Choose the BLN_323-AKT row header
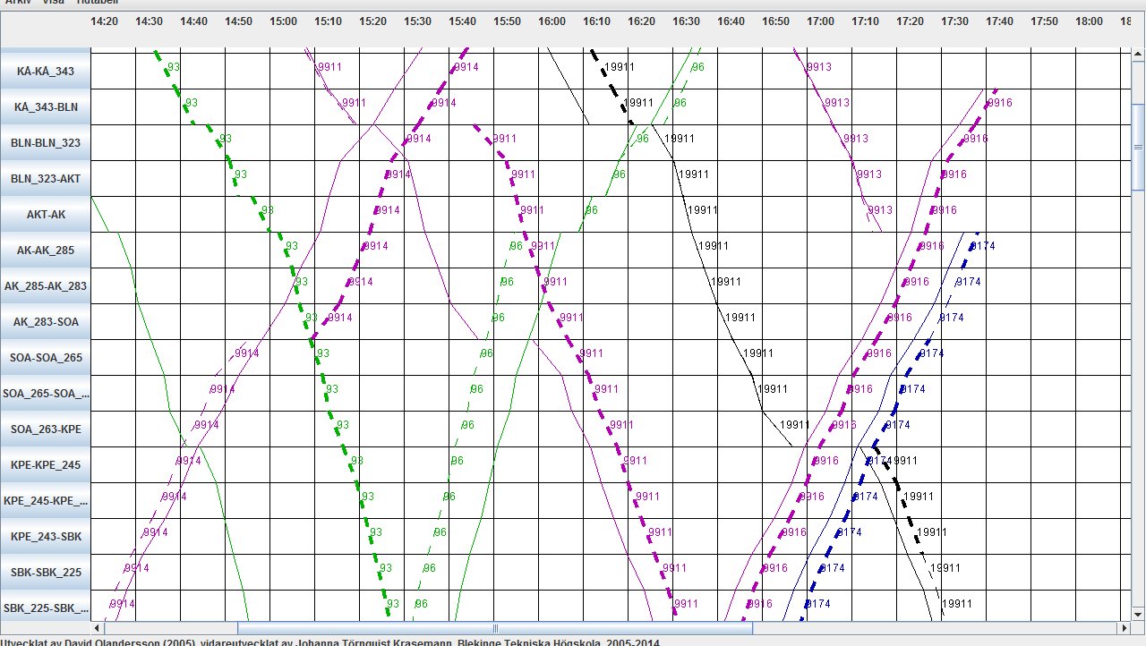The height and width of the screenshot is (646, 1146). [x=46, y=178]
